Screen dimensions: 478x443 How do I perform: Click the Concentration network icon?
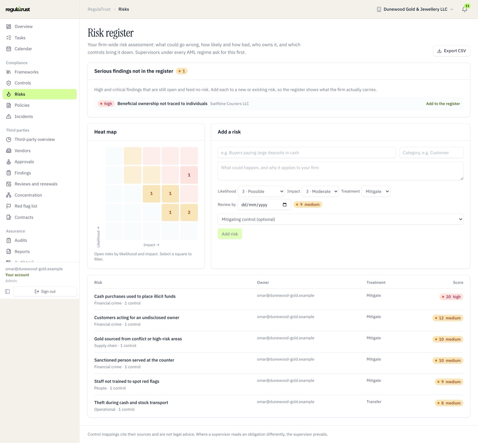click(x=9, y=195)
